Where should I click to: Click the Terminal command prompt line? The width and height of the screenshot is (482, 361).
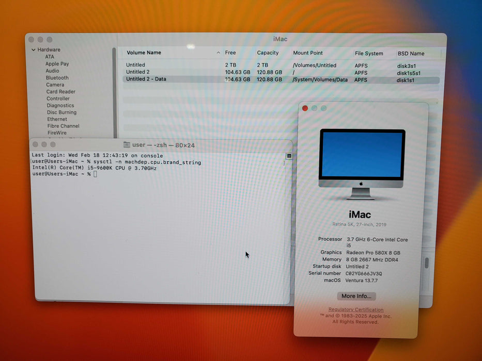point(65,174)
